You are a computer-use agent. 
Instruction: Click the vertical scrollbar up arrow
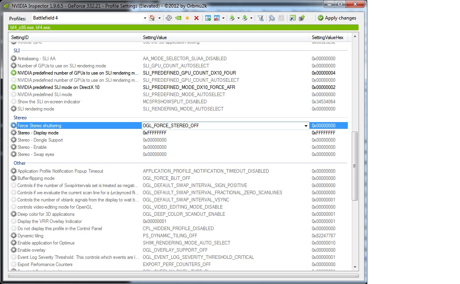pyautogui.click(x=355, y=37)
